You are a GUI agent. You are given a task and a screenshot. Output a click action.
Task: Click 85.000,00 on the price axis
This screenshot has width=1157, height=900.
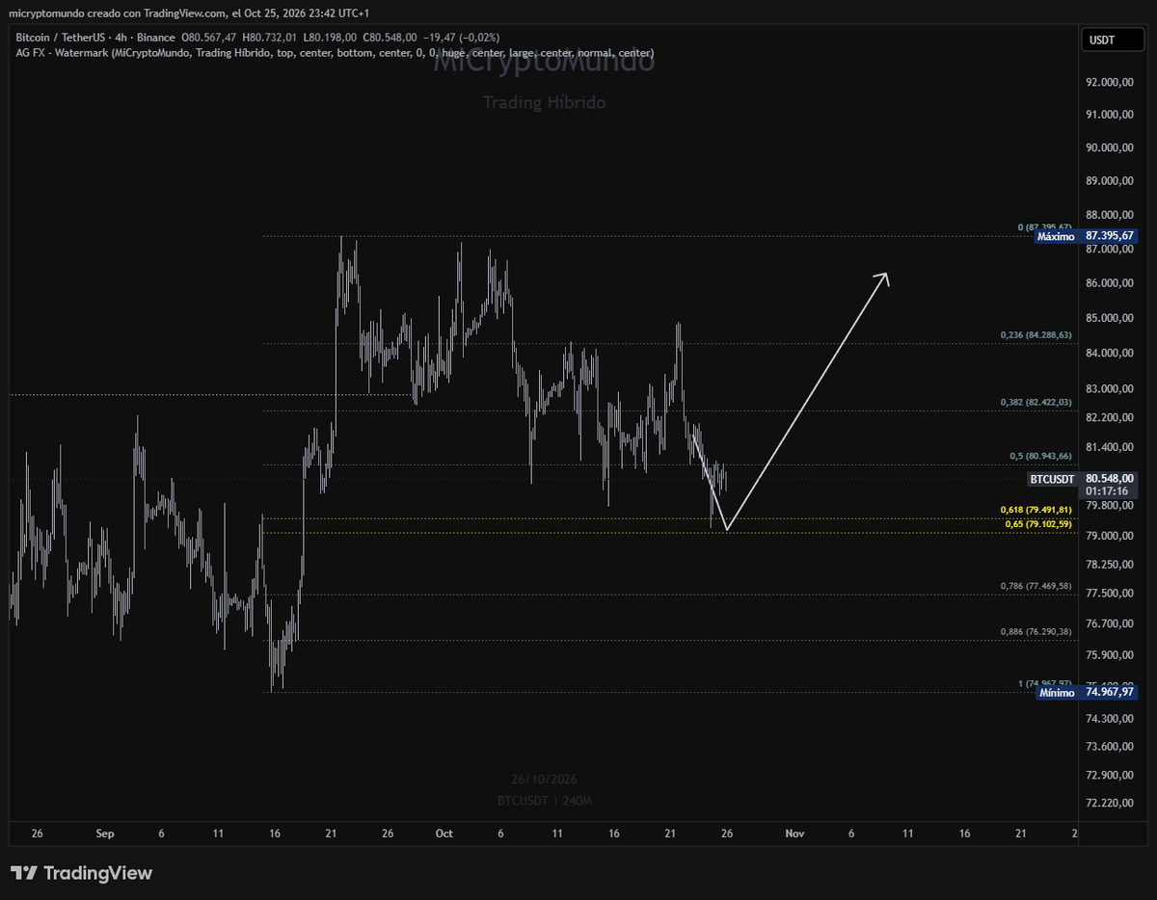pyautogui.click(x=1109, y=318)
